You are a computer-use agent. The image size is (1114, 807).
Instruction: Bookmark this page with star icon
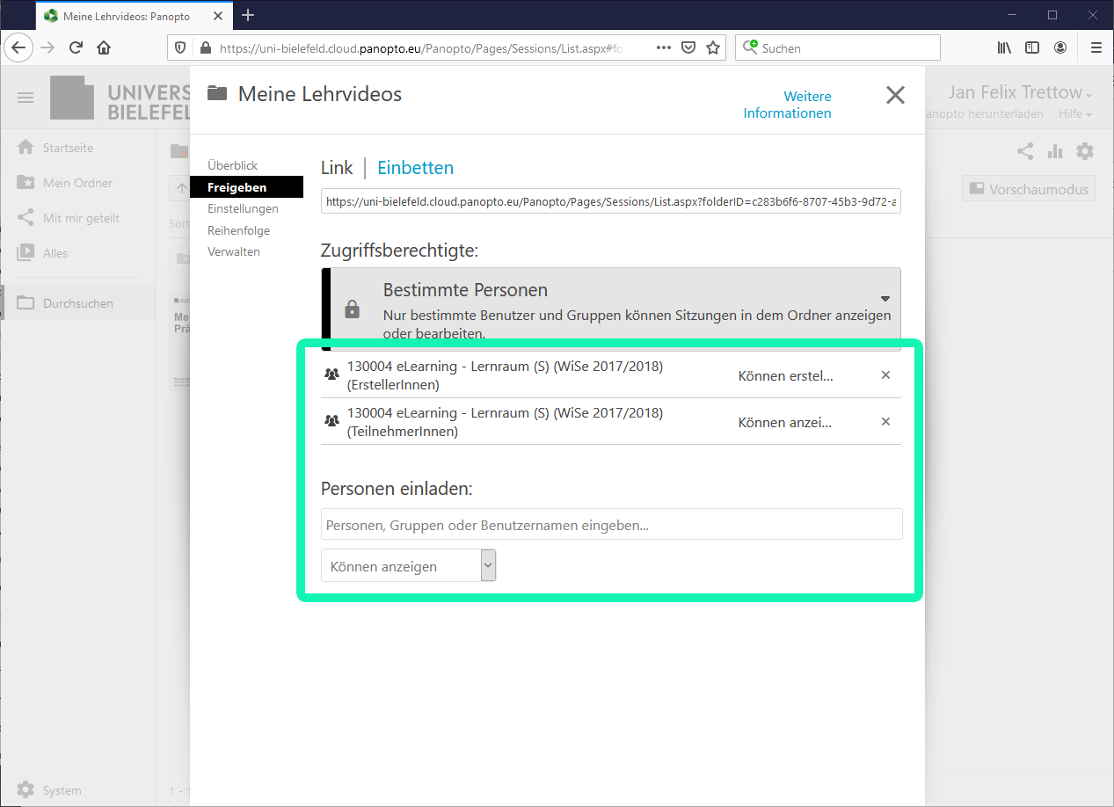713,47
